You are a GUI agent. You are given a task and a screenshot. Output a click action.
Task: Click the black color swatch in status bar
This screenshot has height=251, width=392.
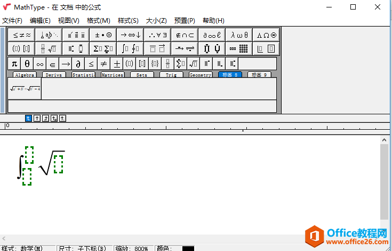[x=188, y=248]
